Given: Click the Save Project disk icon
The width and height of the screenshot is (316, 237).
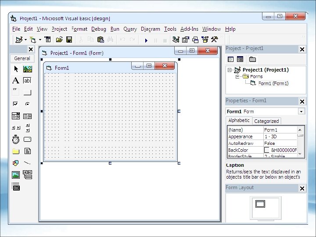Looking at the screenshot, I should pyautogui.click(x=69, y=39).
